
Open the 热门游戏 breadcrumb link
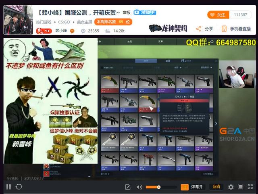coord(44,22)
